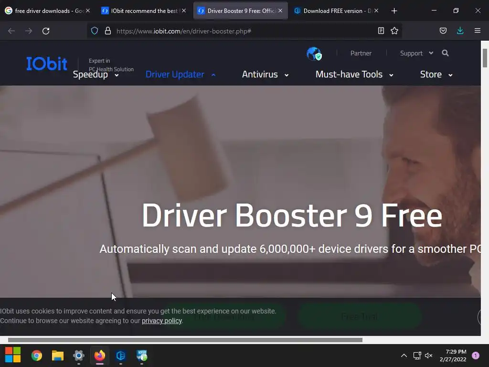489x367 pixels.
Task: Click the Firefox taskbar icon
Action: (100, 356)
